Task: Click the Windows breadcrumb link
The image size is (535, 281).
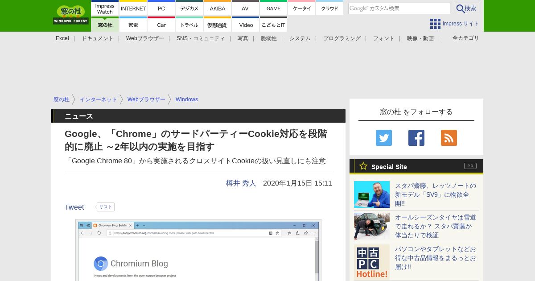Action: point(187,99)
